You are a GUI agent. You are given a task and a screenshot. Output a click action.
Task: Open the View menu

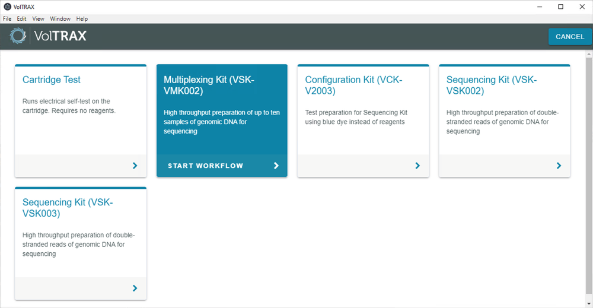click(38, 18)
